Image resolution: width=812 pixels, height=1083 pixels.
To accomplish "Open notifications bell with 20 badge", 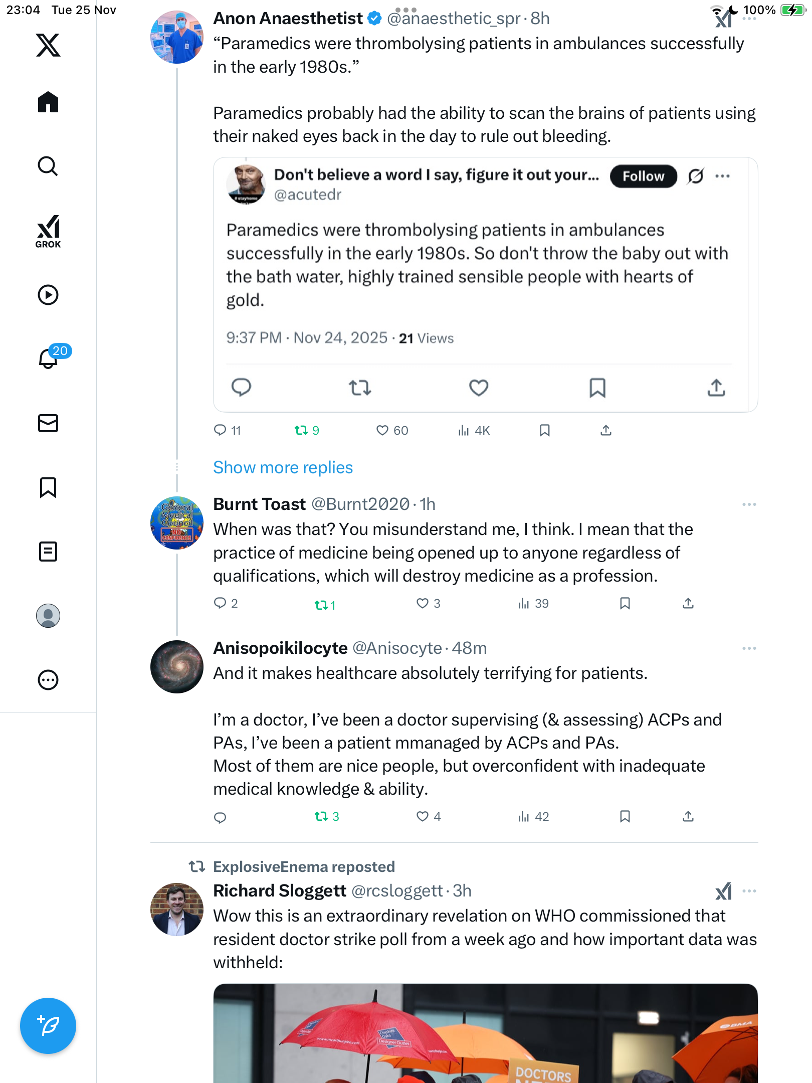I will [x=49, y=358].
